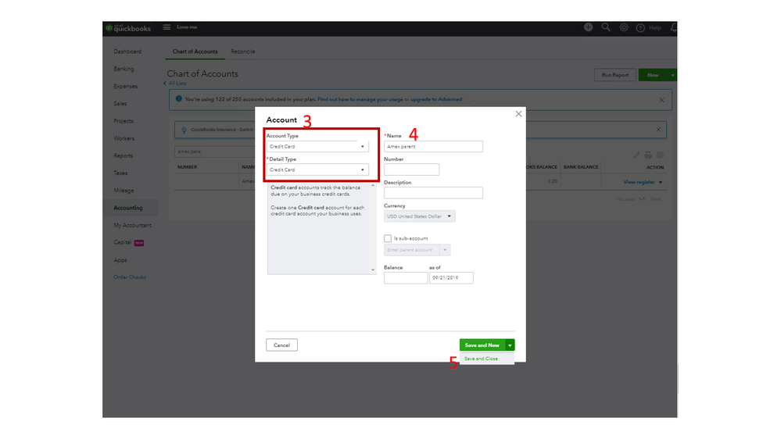The width and height of the screenshot is (781, 439).
Task: Dismiss the QuickBooks Insurance banner
Action: 658,130
